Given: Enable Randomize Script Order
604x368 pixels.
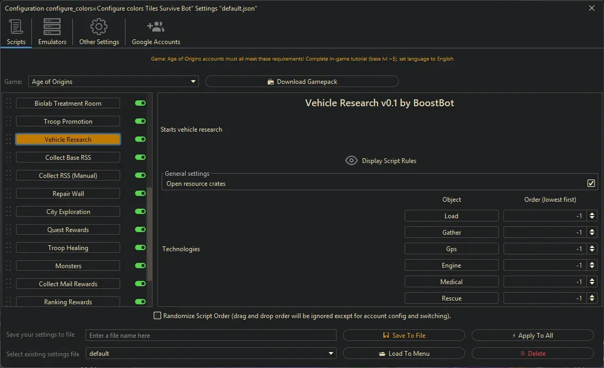Looking at the screenshot, I should 157,315.
